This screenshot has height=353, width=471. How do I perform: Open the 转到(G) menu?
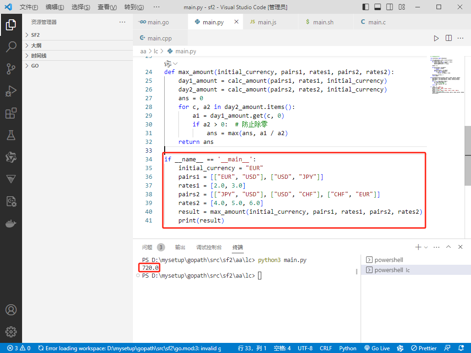click(x=134, y=7)
